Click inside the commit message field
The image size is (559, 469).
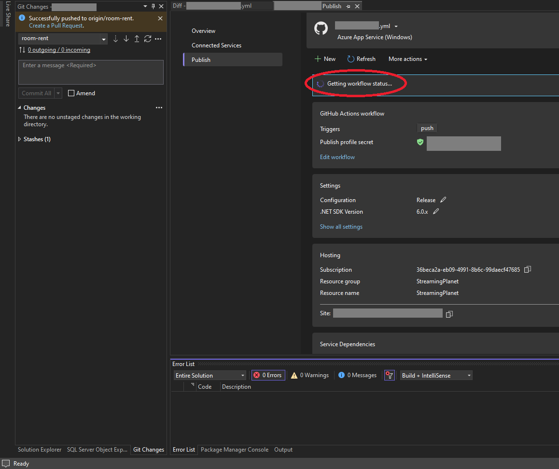91,72
